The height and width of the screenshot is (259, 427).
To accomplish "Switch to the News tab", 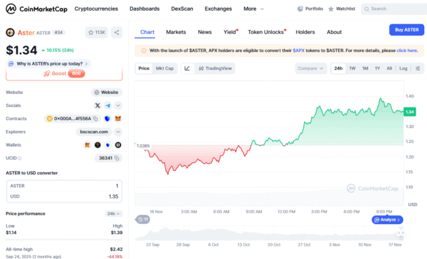I will point(204,32).
